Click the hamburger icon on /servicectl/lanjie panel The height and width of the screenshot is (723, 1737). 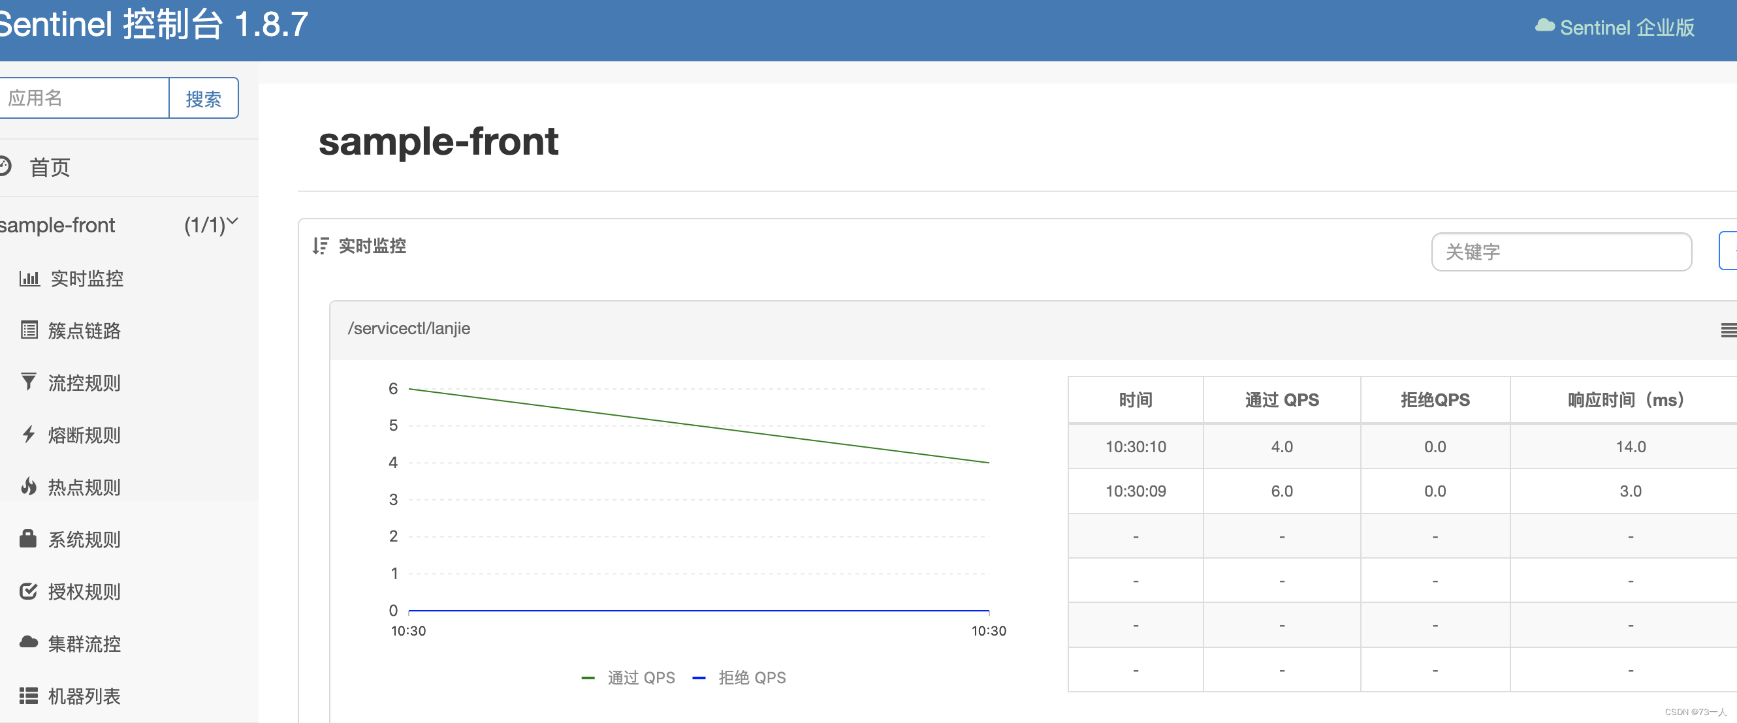click(1729, 330)
